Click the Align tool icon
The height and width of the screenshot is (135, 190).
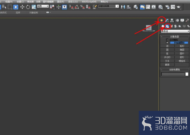click(x=129, y=7)
